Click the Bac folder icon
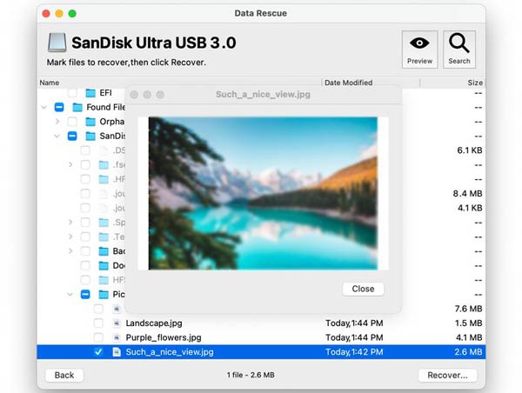 point(104,251)
